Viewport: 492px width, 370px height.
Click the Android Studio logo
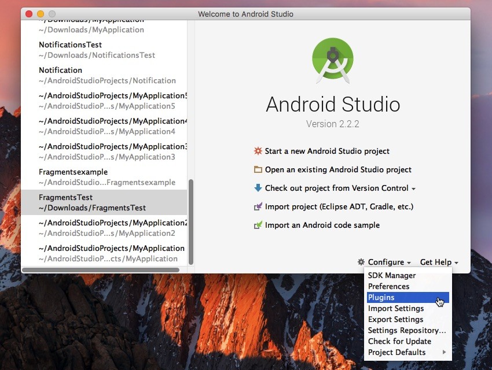click(x=333, y=61)
